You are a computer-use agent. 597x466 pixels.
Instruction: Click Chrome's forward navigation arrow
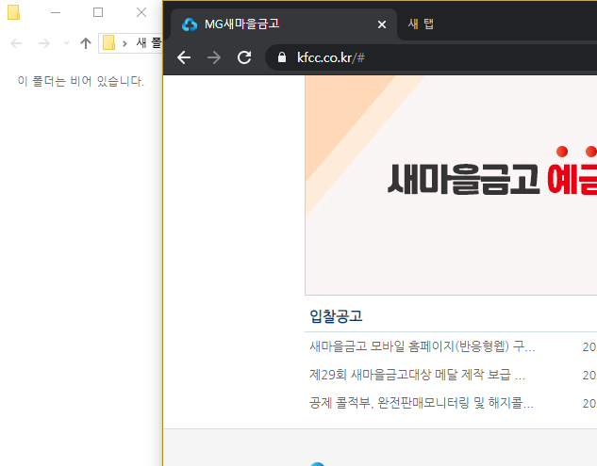(214, 57)
